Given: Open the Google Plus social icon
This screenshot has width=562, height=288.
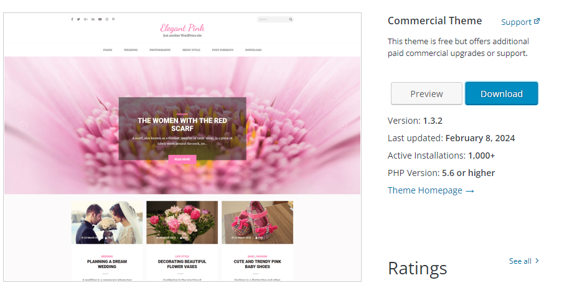Looking at the screenshot, I should (x=85, y=19).
